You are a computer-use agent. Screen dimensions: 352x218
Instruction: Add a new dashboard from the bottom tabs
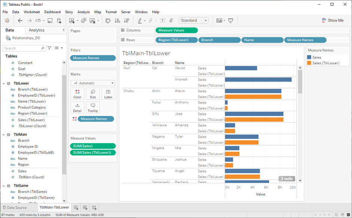[x=85, y=208]
